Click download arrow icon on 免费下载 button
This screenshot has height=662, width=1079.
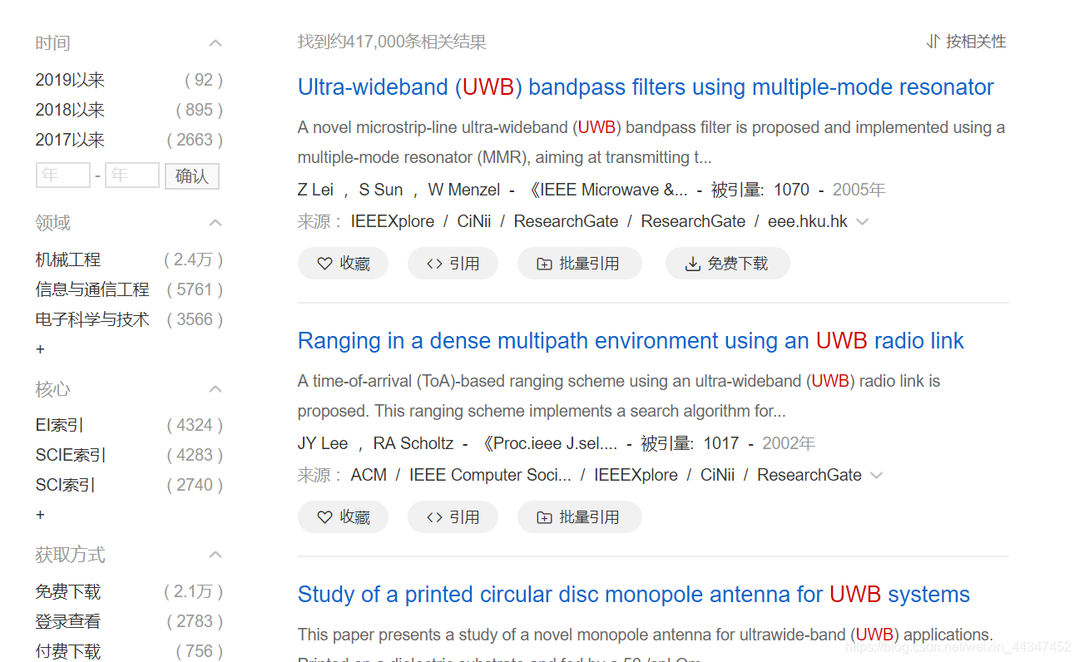point(692,264)
